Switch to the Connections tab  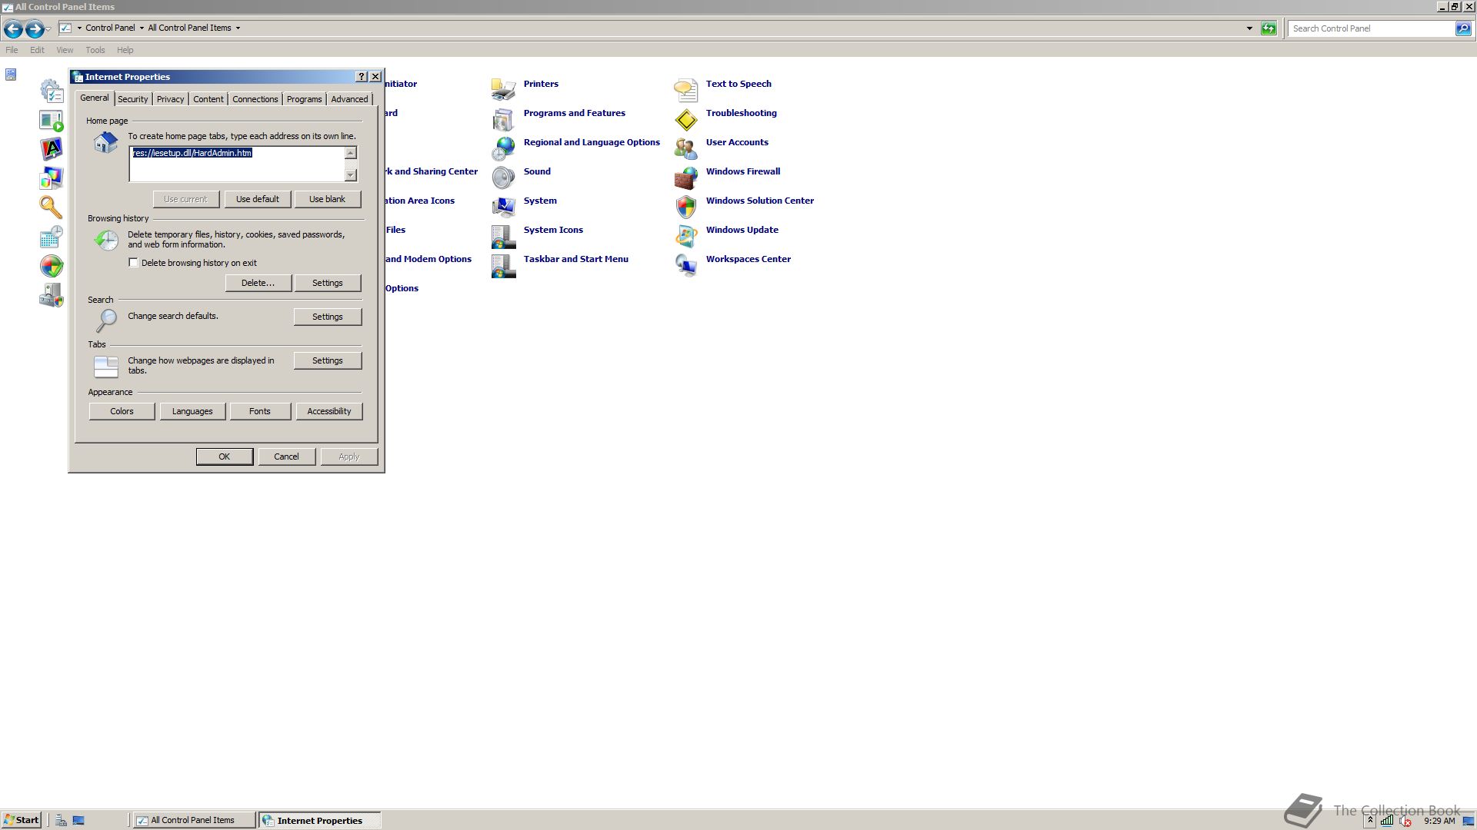pyautogui.click(x=255, y=99)
